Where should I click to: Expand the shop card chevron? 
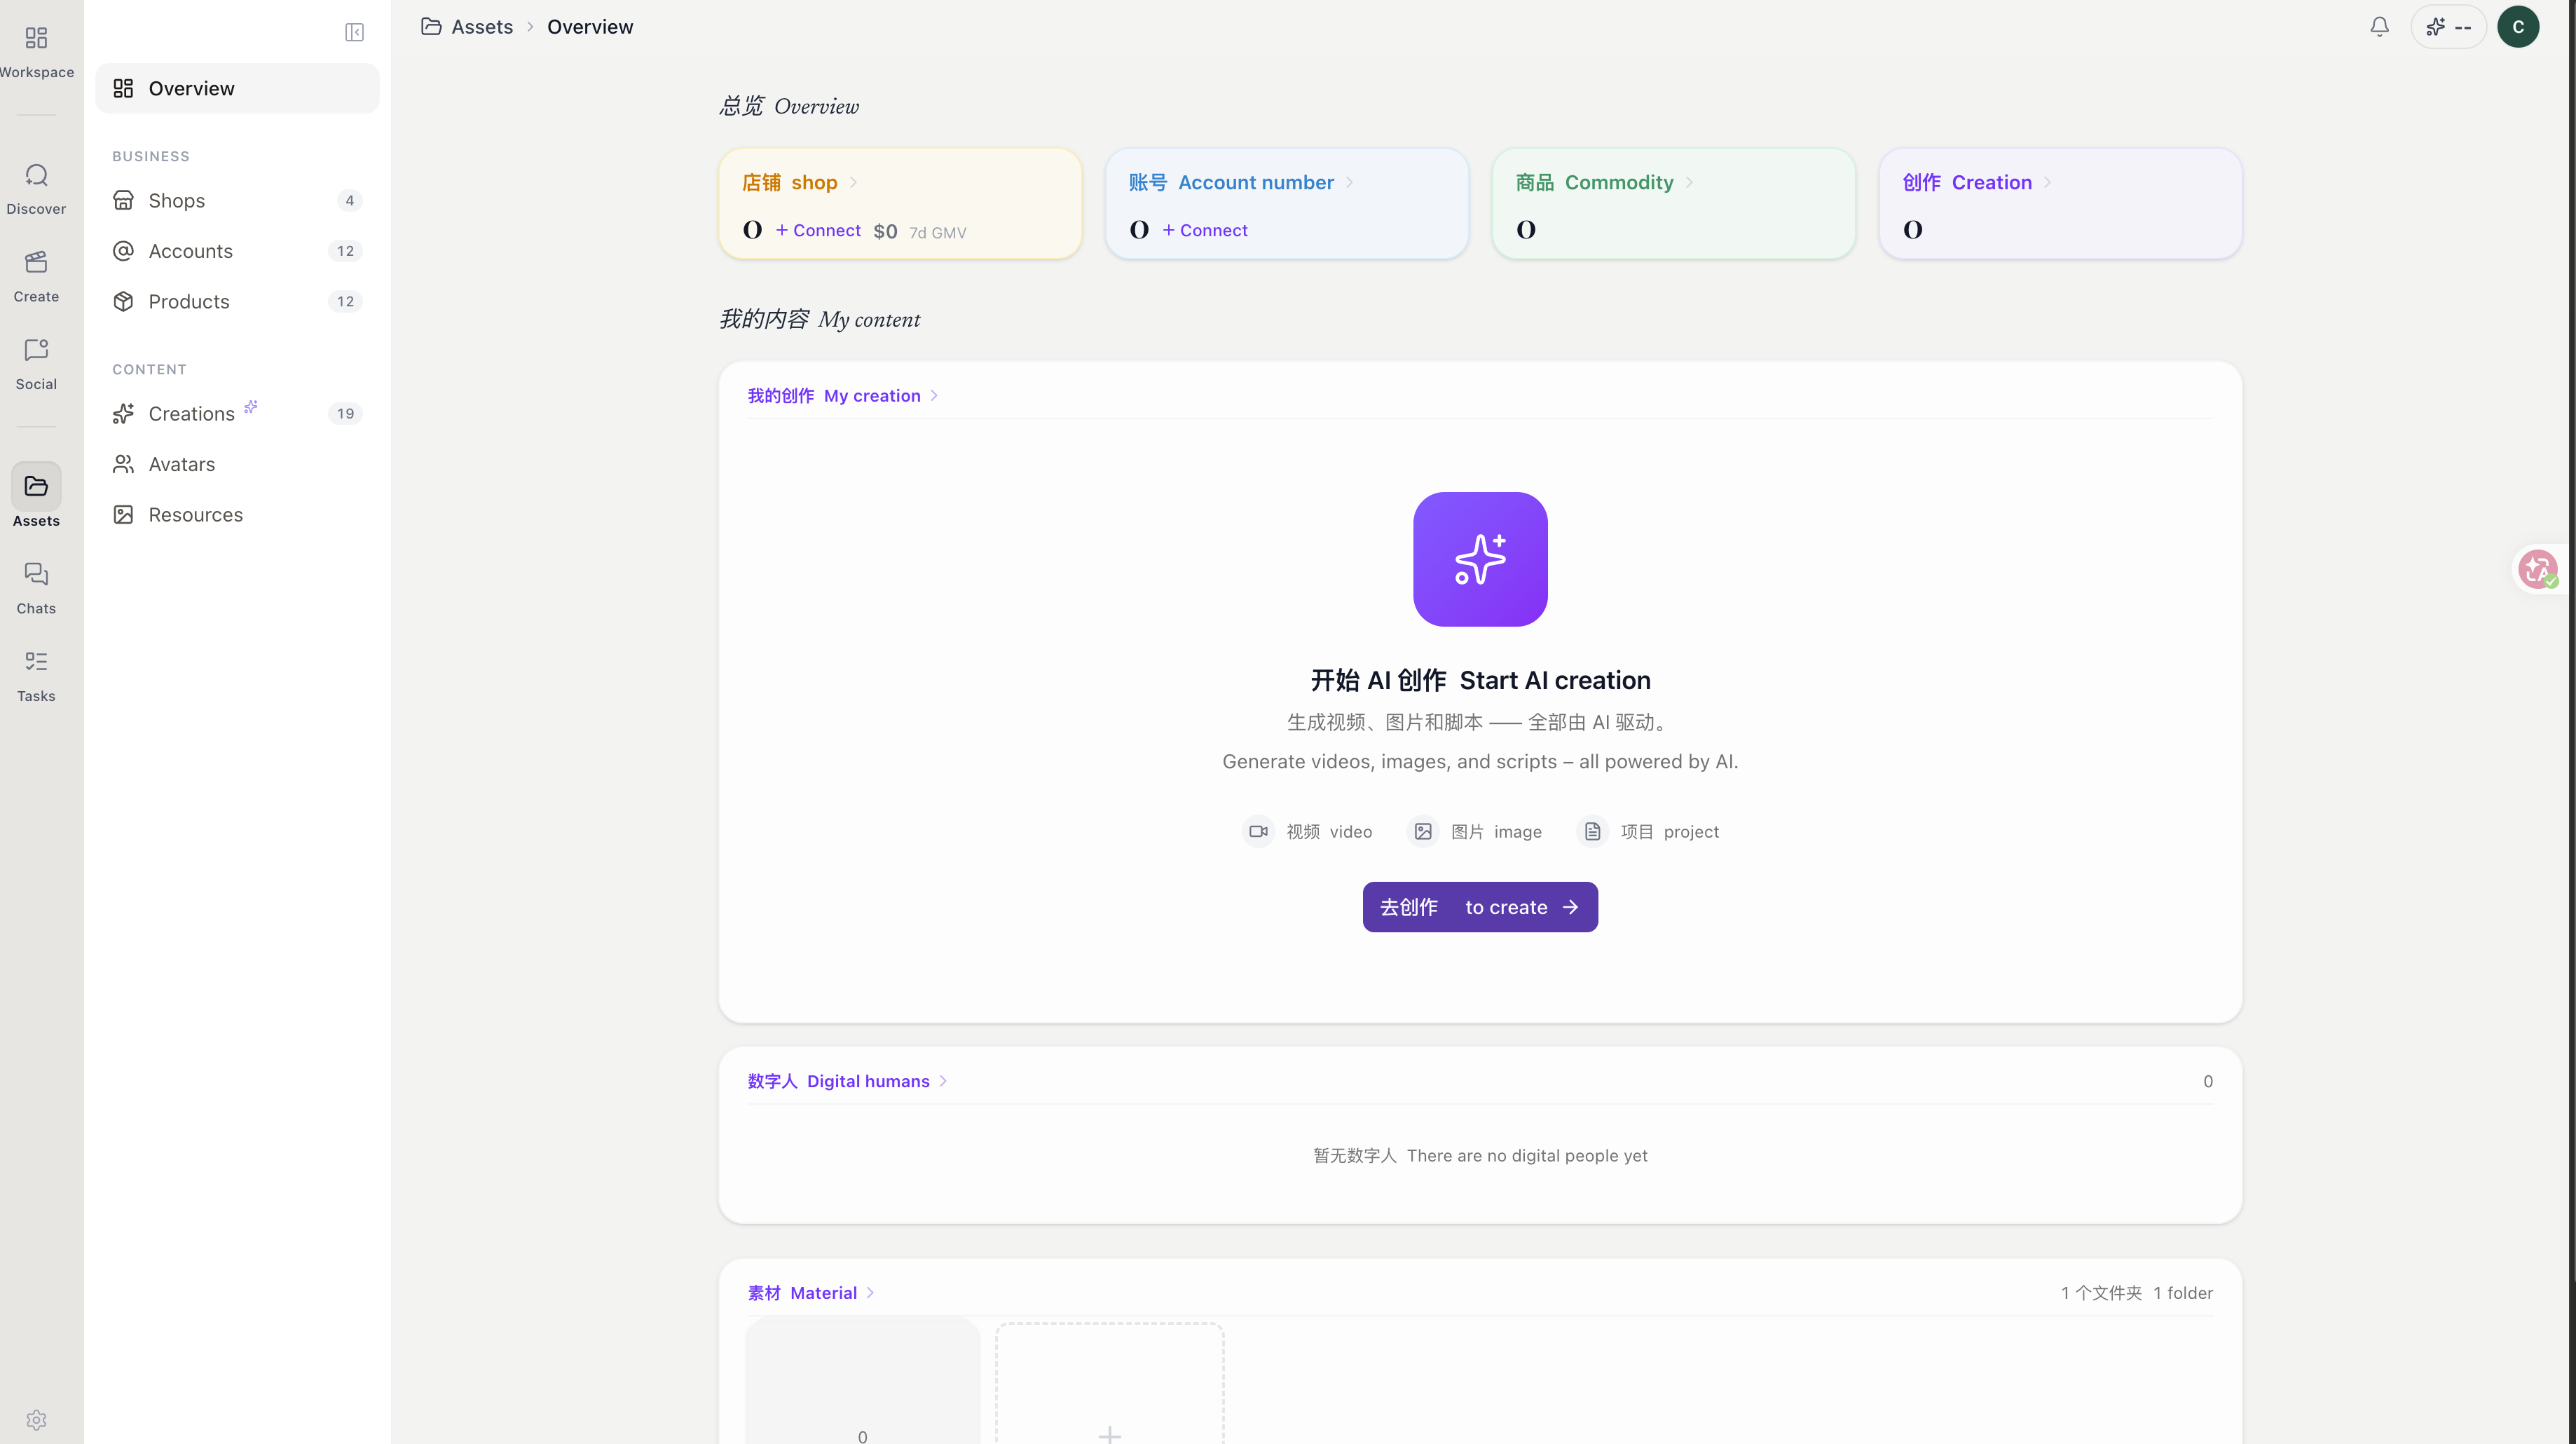[853, 183]
